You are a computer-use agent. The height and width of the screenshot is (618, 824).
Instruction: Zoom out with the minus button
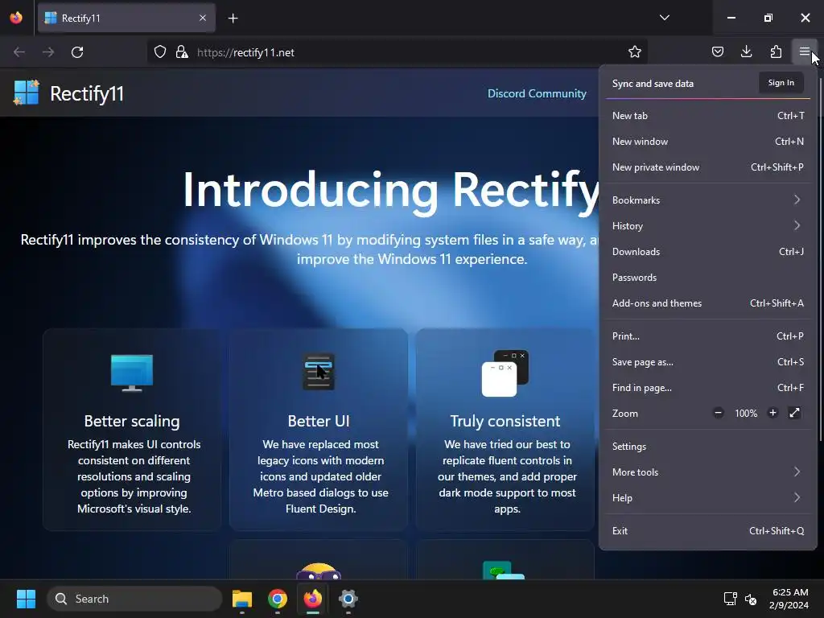click(719, 413)
